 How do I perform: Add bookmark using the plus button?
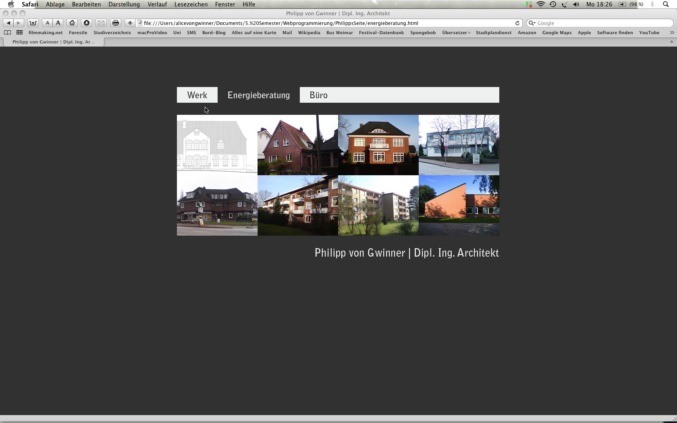coord(130,23)
